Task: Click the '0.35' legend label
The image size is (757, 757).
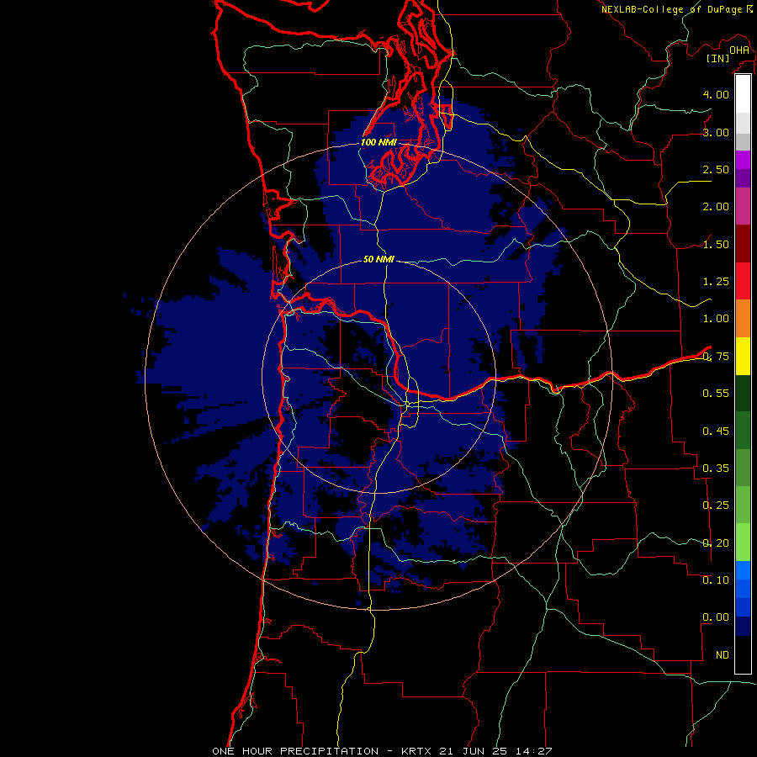Action: pos(716,468)
